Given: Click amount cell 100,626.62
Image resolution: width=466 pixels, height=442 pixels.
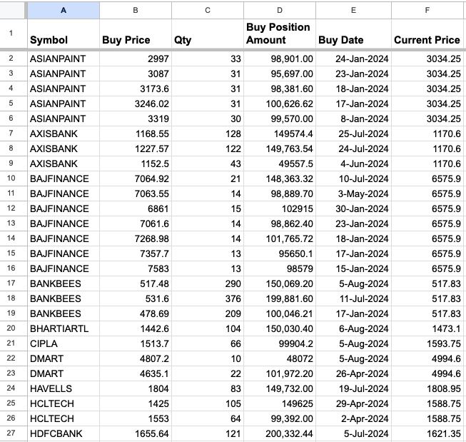Looking at the screenshot, I should pos(280,104).
